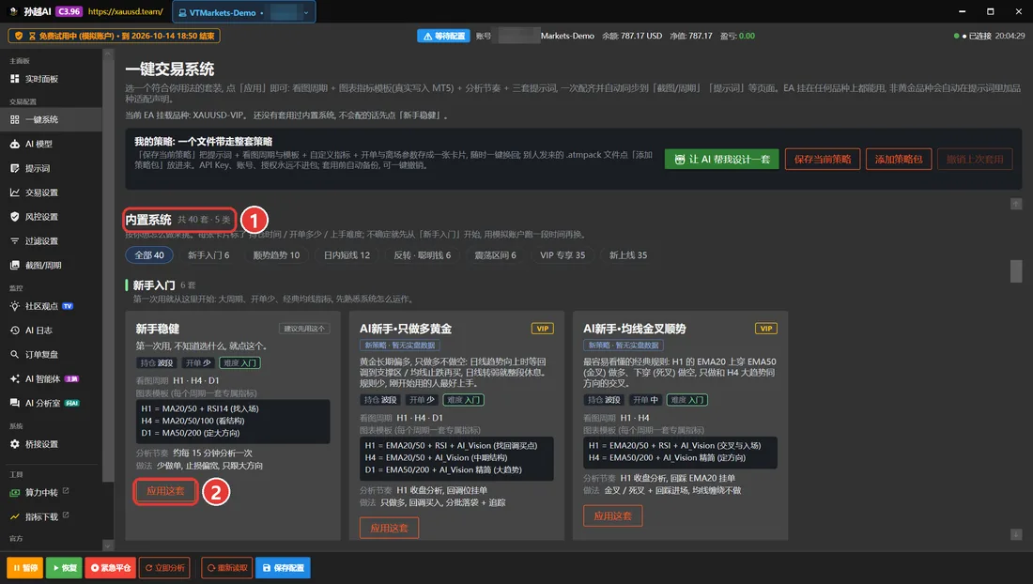Click the 孙越AI app logo icon
1033x584 pixels.
pos(13,11)
